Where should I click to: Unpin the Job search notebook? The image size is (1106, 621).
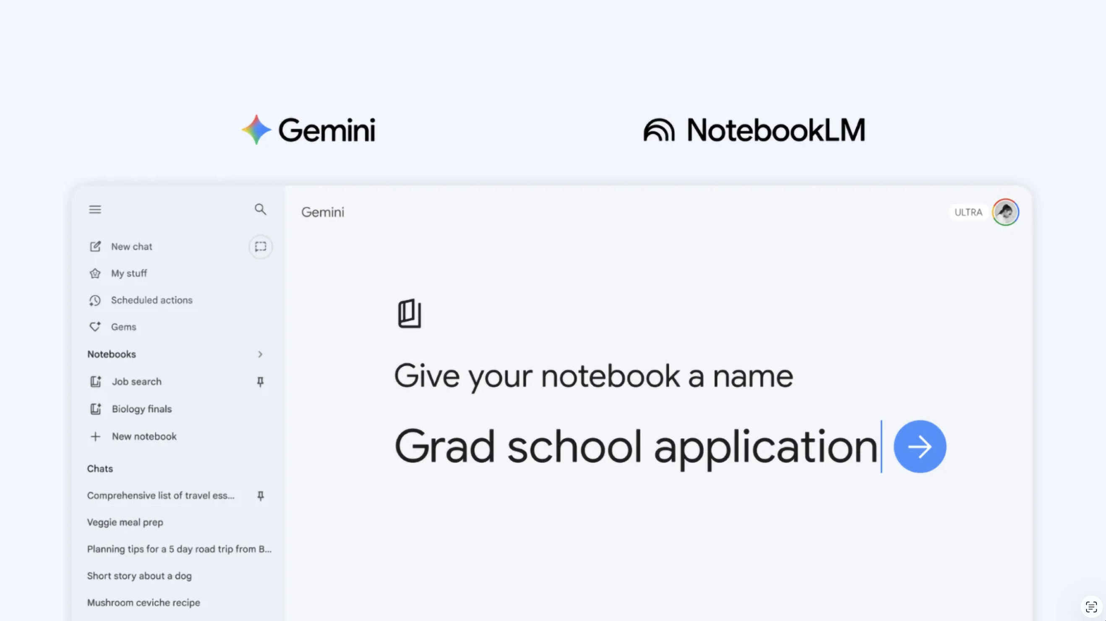(261, 382)
